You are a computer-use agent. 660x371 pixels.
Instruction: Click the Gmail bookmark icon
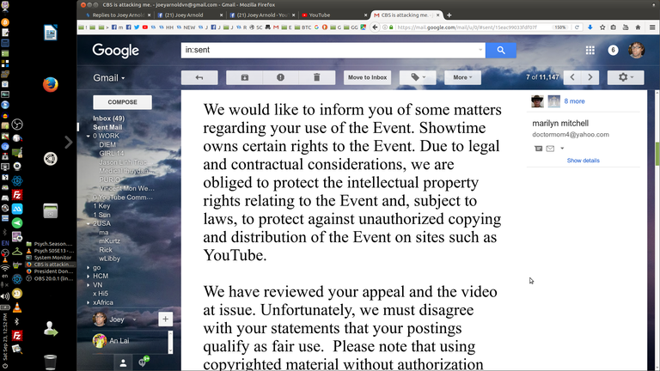(x=276, y=27)
